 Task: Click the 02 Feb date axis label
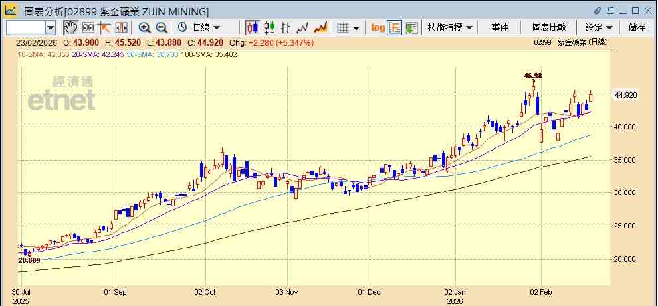[x=541, y=292]
